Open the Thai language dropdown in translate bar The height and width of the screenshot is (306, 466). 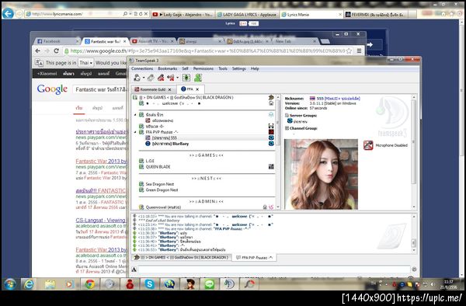point(85,63)
